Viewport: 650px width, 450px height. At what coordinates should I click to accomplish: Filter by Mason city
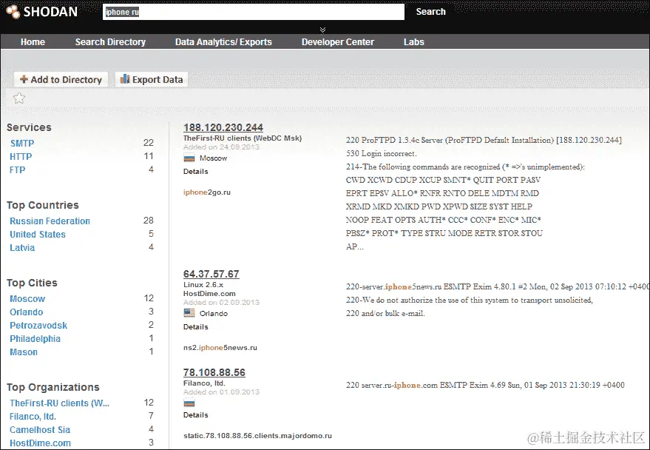coord(24,352)
